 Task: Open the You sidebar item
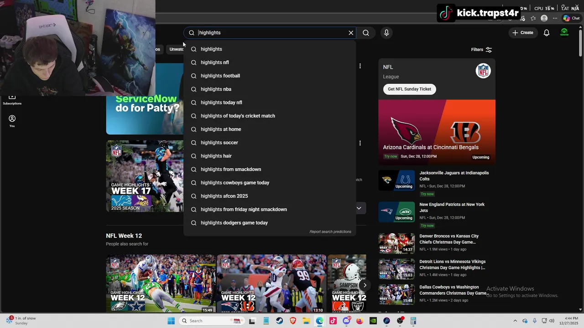click(x=12, y=121)
